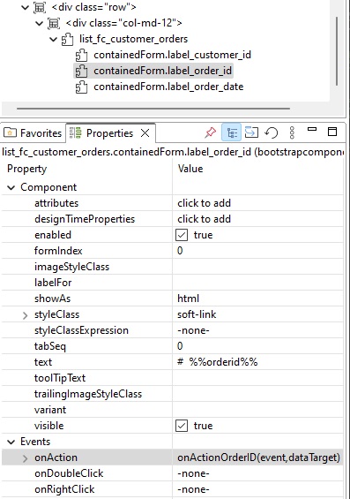Pin the Properties view to selection
The height and width of the screenshot is (499, 350).
(x=210, y=132)
